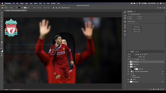Switch to the Channels tab
Screen dimensions: 166x93
137,52
